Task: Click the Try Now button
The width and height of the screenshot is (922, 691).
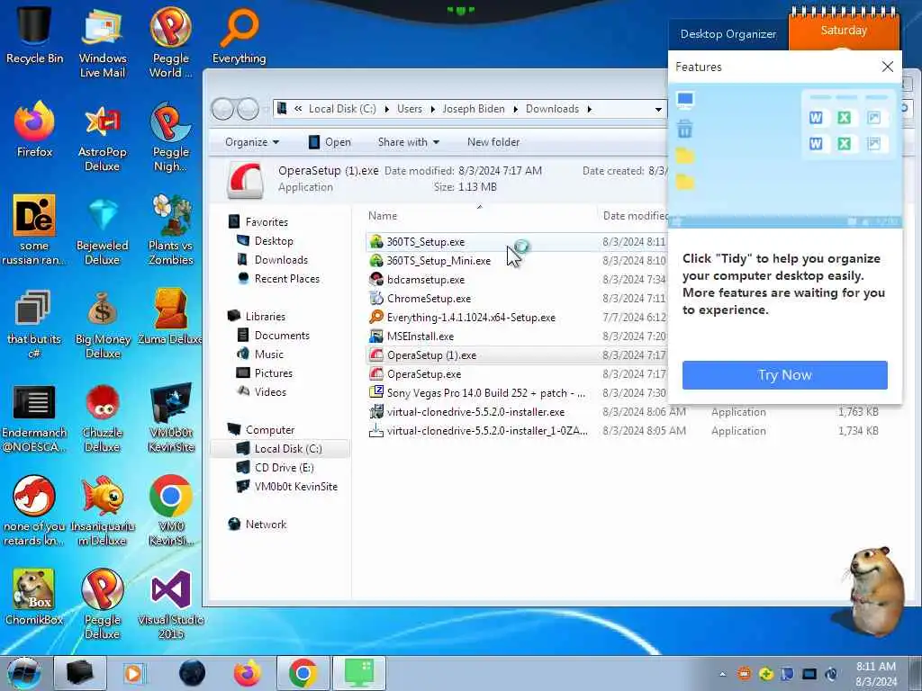Action: [784, 375]
